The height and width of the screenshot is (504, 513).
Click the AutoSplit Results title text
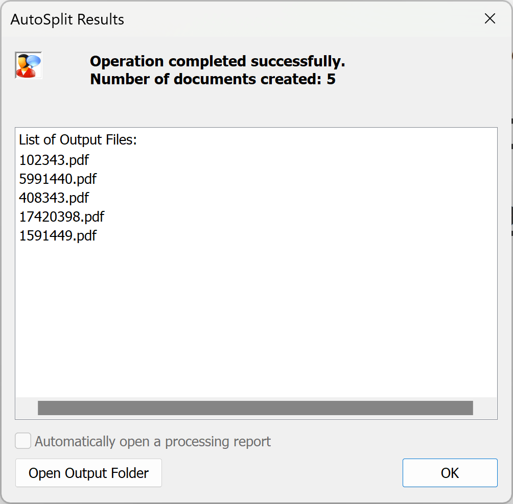click(67, 19)
